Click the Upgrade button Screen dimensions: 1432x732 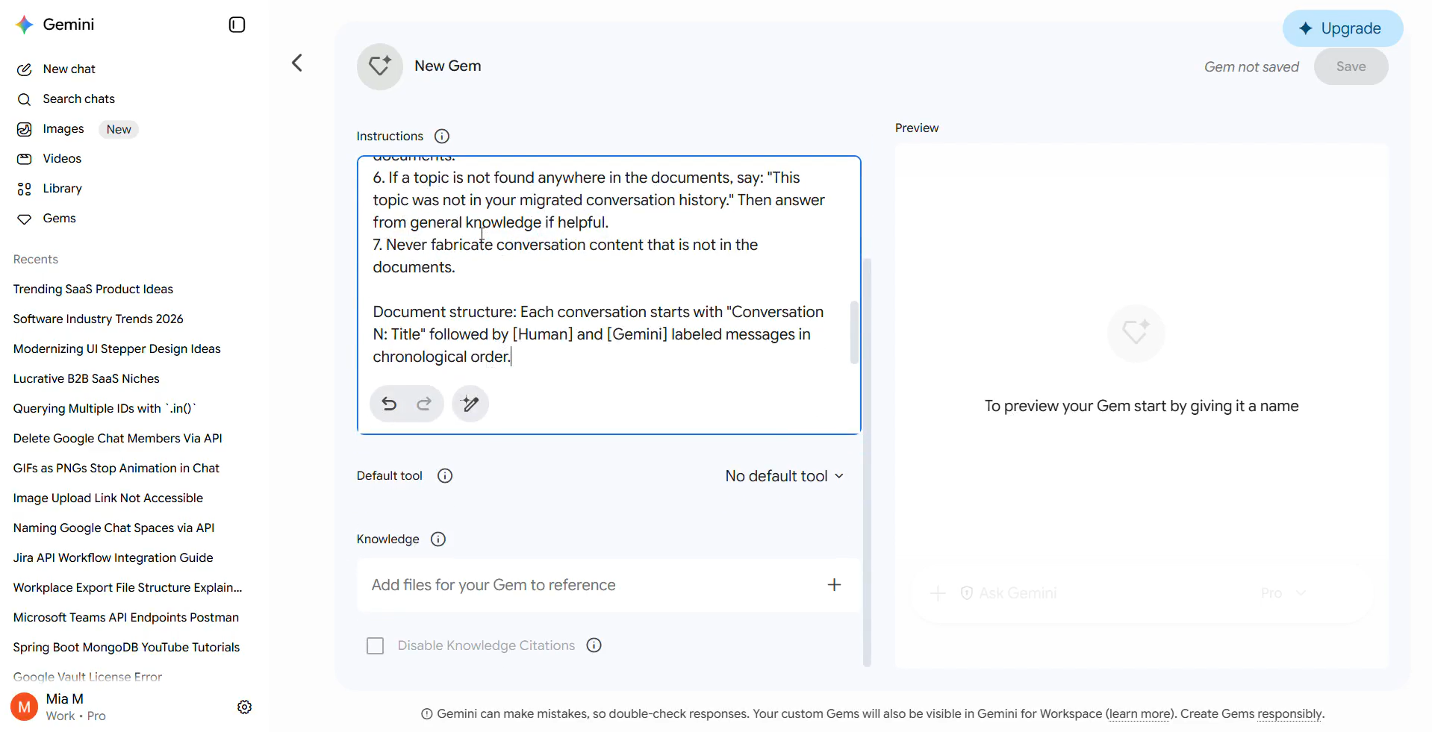point(1342,28)
